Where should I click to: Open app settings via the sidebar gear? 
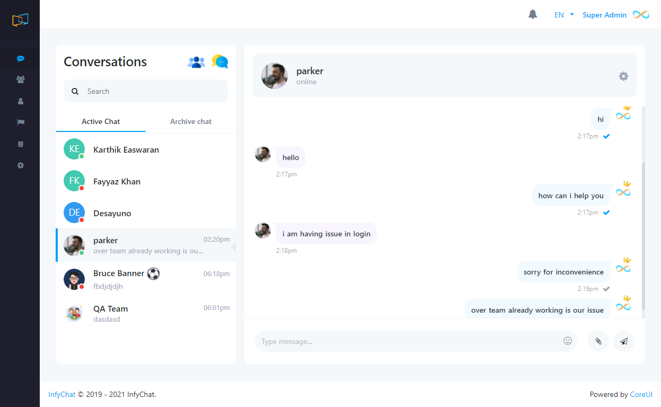(x=20, y=165)
